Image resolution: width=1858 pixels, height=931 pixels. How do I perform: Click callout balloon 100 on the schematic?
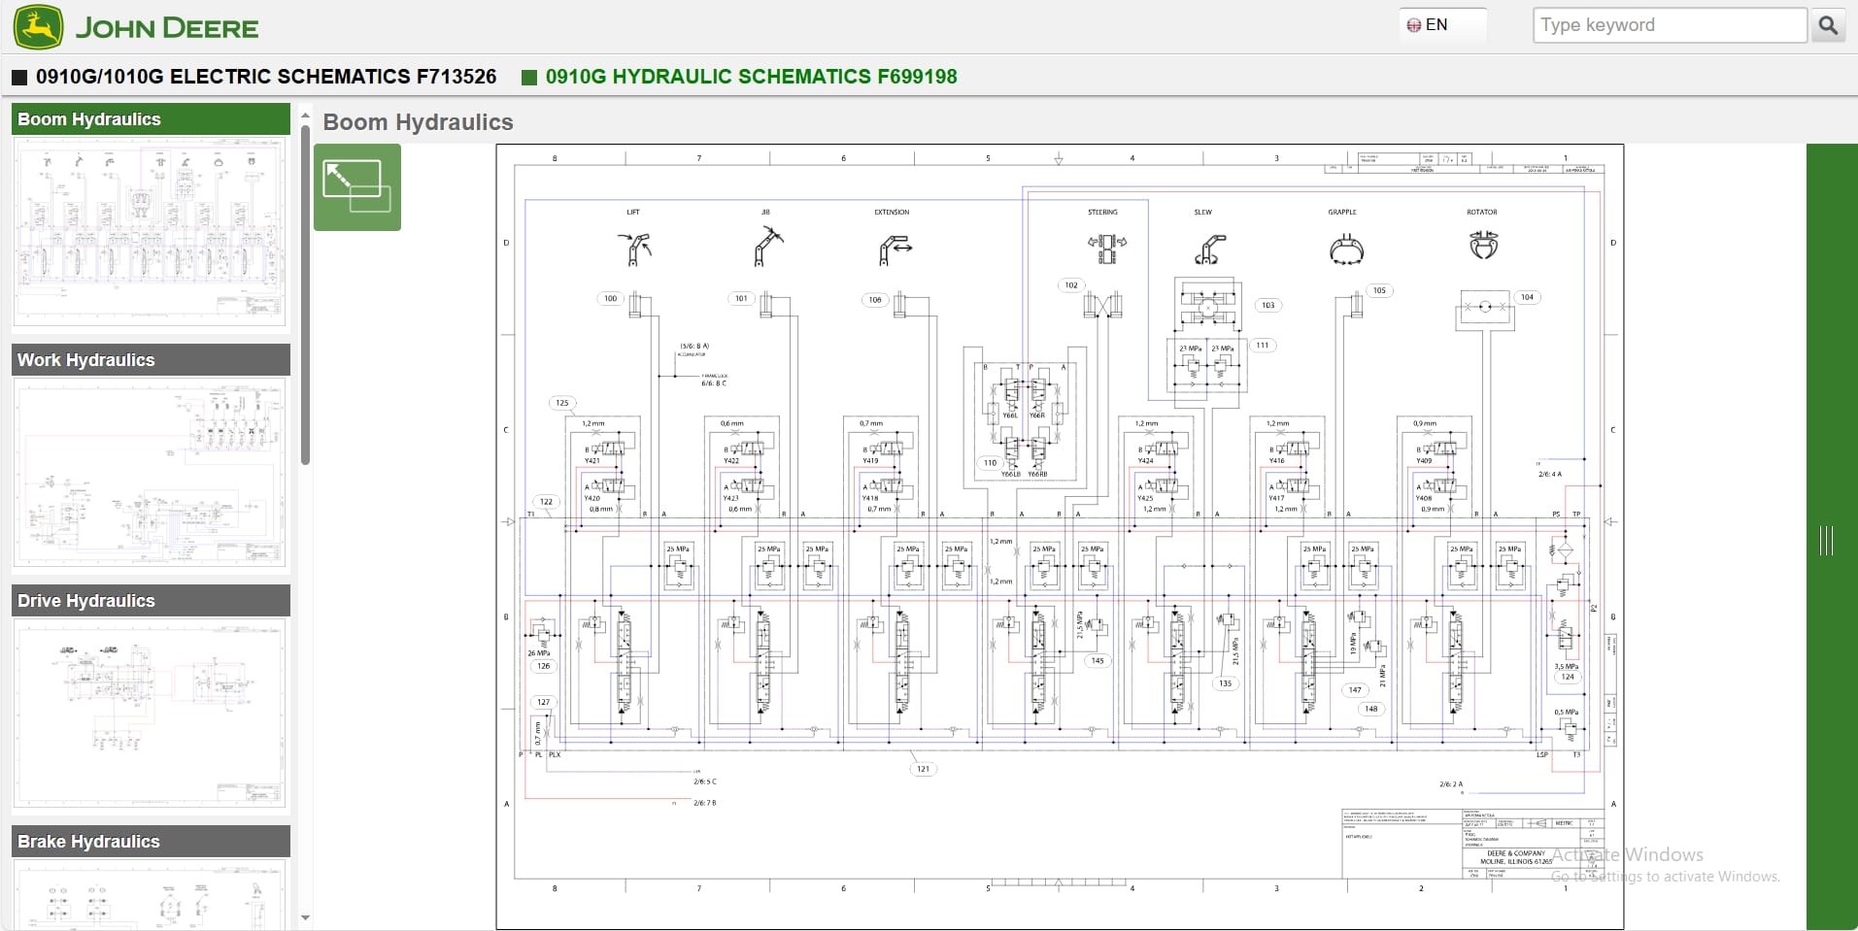[609, 298]
